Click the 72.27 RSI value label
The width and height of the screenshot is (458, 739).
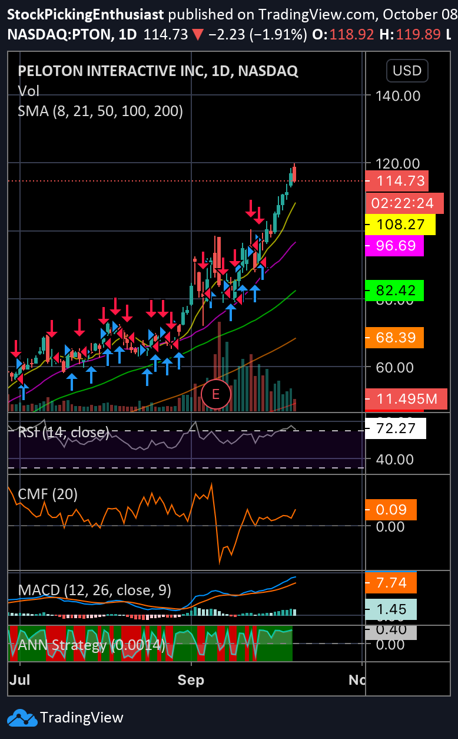[x=396, y=428]
